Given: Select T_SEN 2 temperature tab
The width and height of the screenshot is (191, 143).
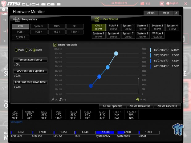Looking at the screenshot, I should (x=21, y=37).
